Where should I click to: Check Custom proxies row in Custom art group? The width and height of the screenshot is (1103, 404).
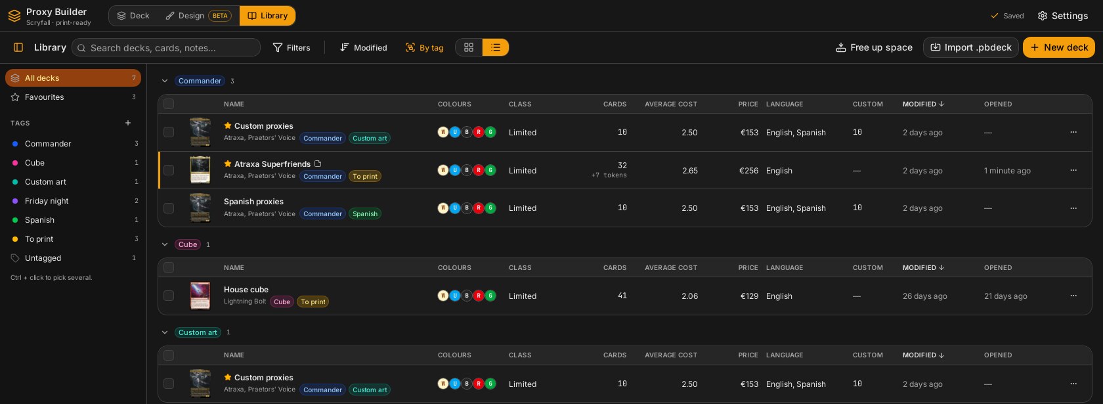(169, 384)
